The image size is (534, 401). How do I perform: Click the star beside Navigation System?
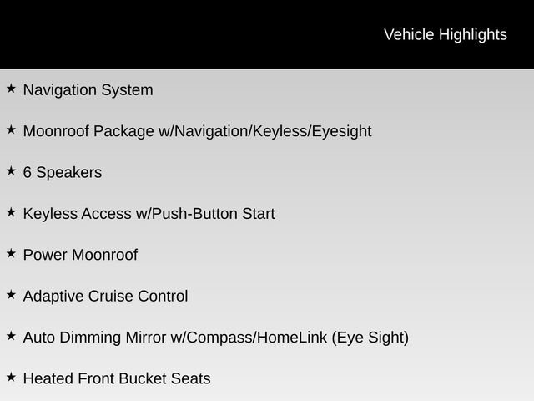pyautogui.click(x=11, y=88)
